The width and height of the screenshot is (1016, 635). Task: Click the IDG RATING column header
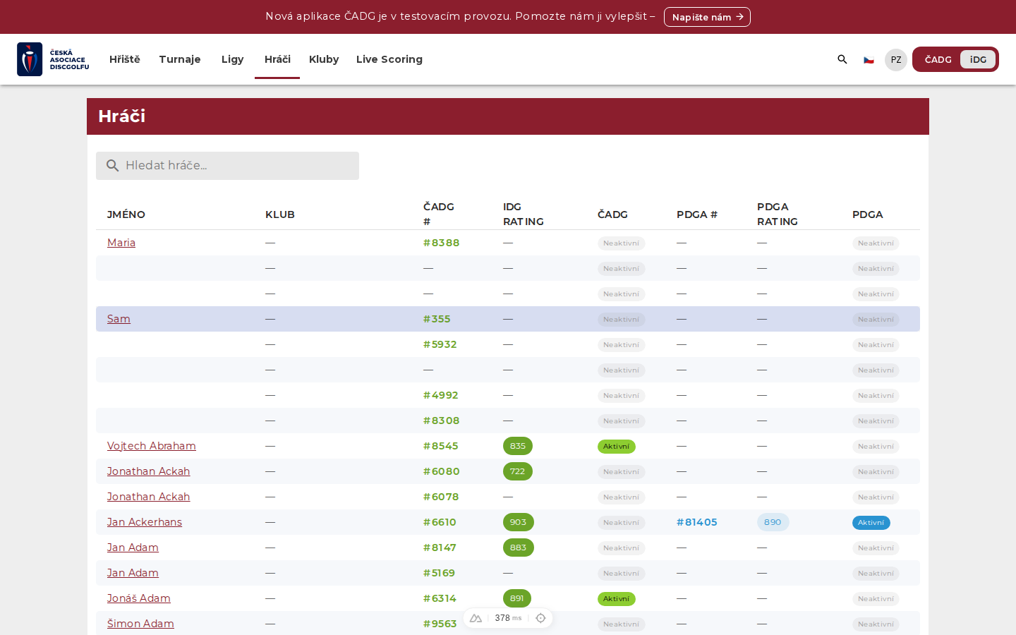tap(524, 214)
